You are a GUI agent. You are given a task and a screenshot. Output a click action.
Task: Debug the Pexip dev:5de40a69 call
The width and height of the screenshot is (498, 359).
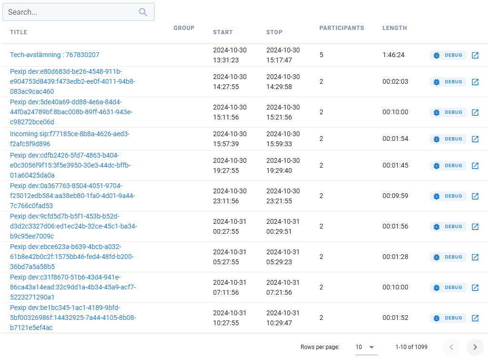click(448, 112)
